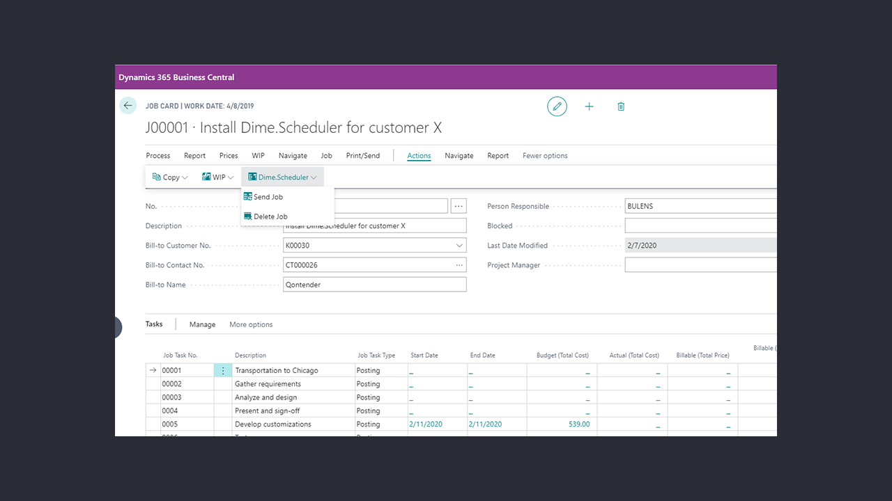
Task: Click More options in Tasks
Action: (251, 325)
